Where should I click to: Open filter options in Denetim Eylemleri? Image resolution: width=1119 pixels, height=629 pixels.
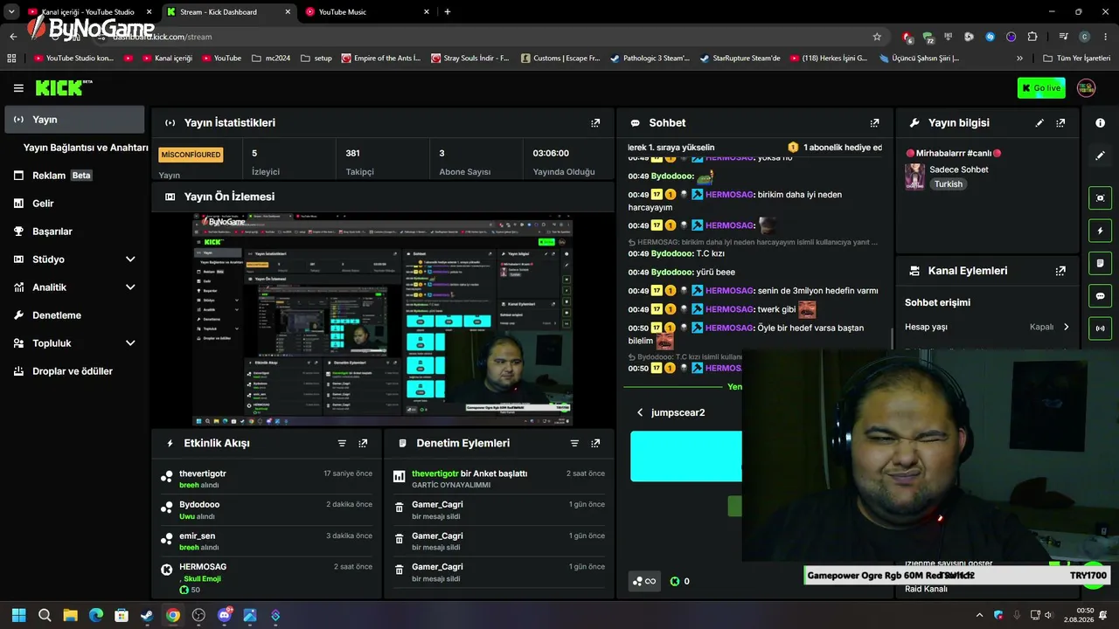[x=574, y=443]
